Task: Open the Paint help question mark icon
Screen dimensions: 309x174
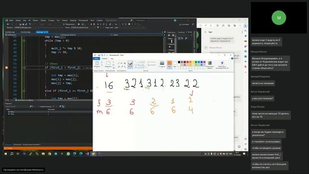Action: [232, 58]
